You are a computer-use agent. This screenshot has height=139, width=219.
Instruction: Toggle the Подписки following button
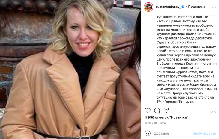pos(196,7)
